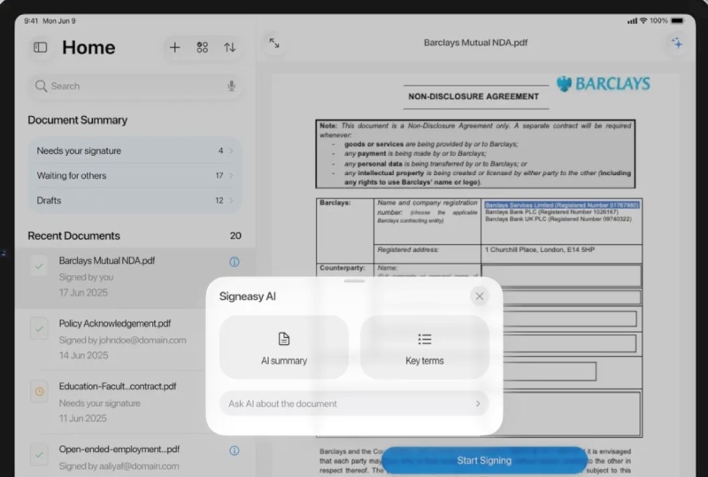Expand document to full screen icon
Viewport: 708px width, 477px height.
click(x=274, y=42)
